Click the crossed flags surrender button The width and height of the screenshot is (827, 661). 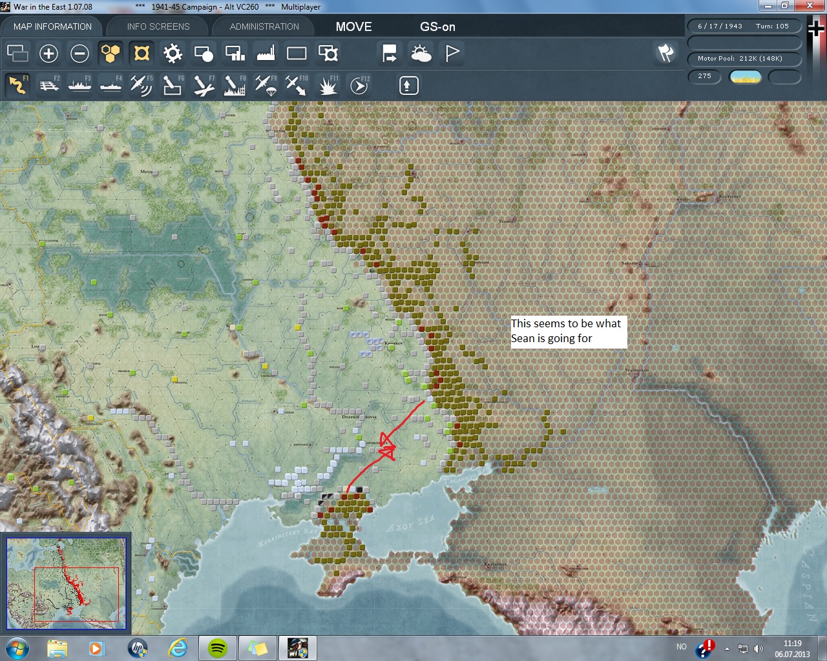(665, 53)
